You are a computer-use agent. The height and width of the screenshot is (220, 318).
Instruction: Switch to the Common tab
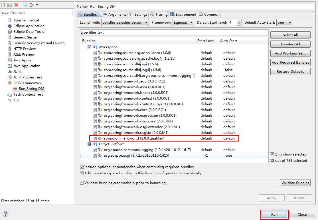pyautogui.click(x=209, y=14)
